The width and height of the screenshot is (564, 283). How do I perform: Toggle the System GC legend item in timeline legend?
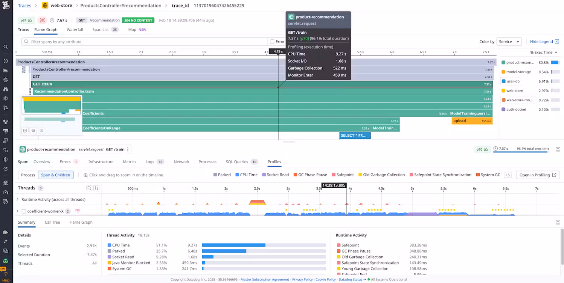488,175
